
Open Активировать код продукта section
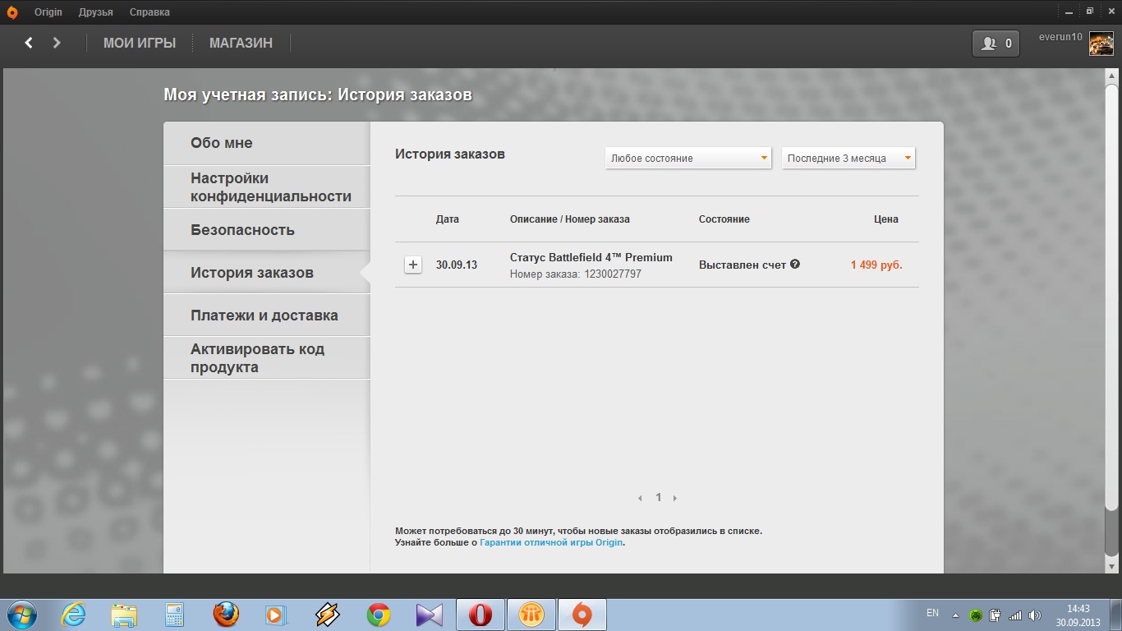[x=267, y=358]
